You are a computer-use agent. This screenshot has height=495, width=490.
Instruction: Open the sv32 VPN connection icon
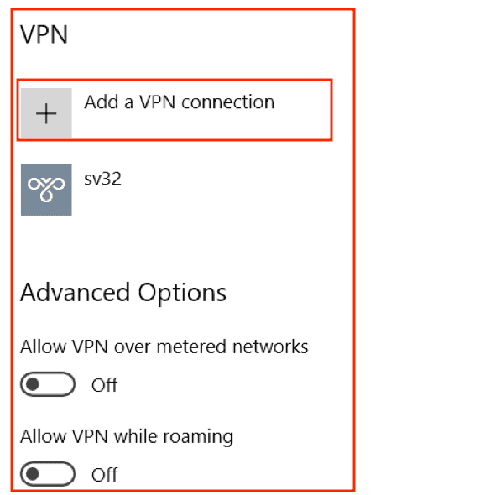click(x=46, y=190)
